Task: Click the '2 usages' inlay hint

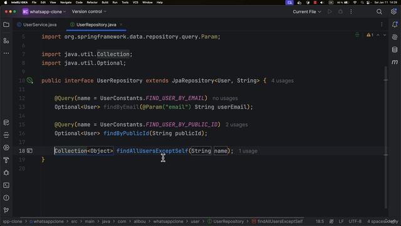Action: click(x=237, y=125)
